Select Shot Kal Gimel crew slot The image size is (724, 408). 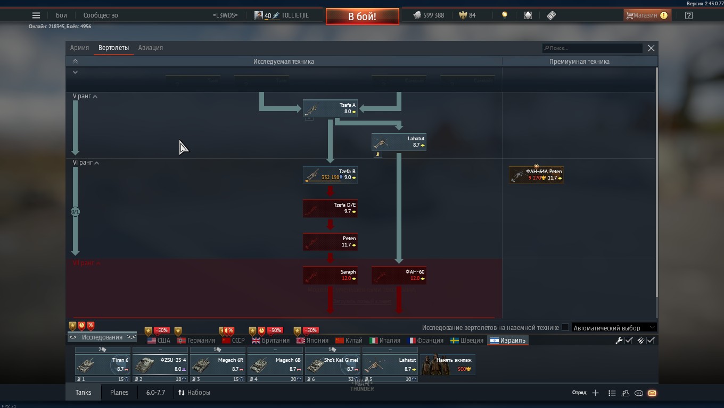[333, 364]
